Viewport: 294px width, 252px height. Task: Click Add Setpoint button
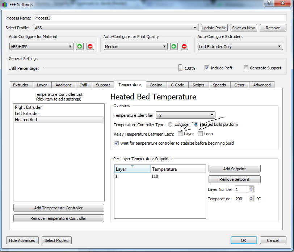(x=234, y=169)
